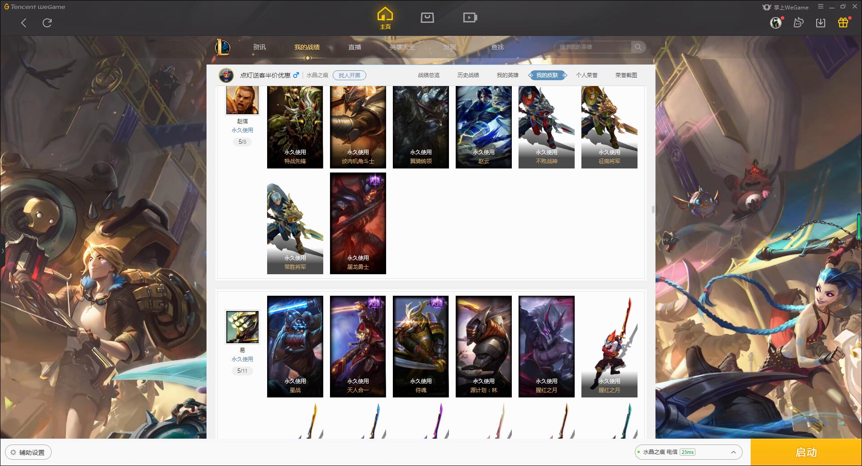
Task: Open the 常胜将军 skin card
Action: tap(295, 223)
